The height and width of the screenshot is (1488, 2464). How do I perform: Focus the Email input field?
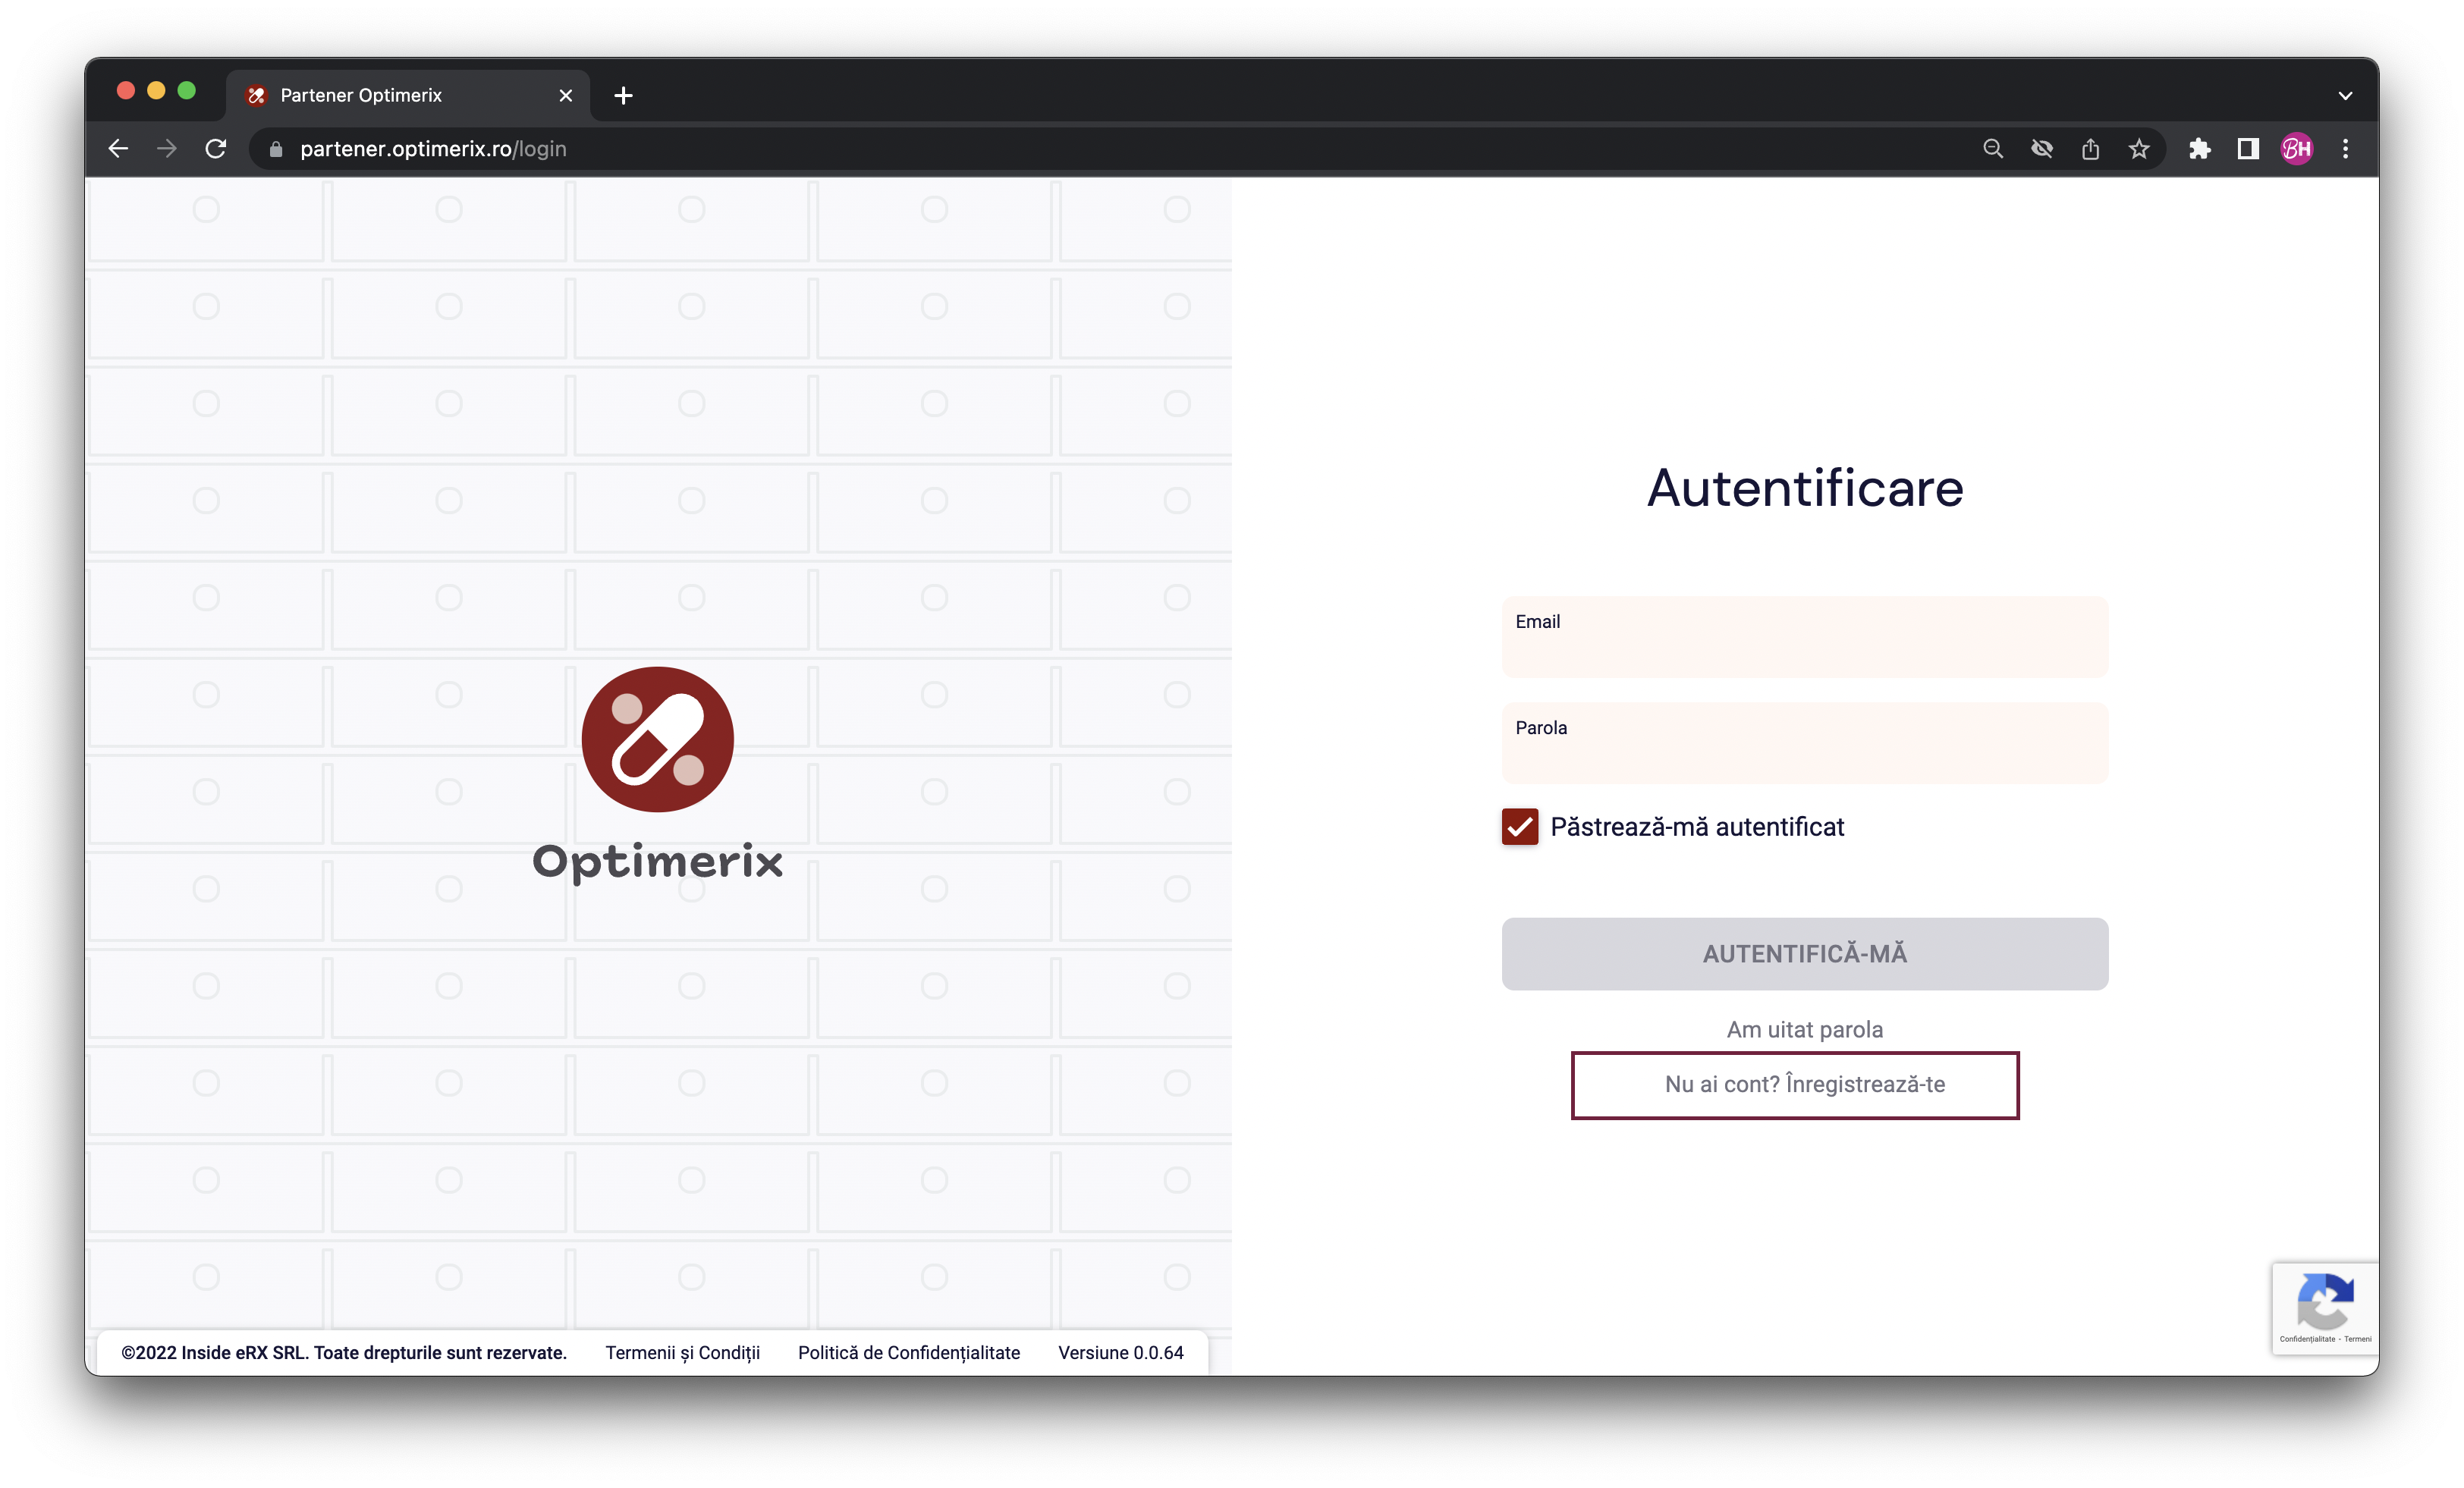pos(1805,637)
